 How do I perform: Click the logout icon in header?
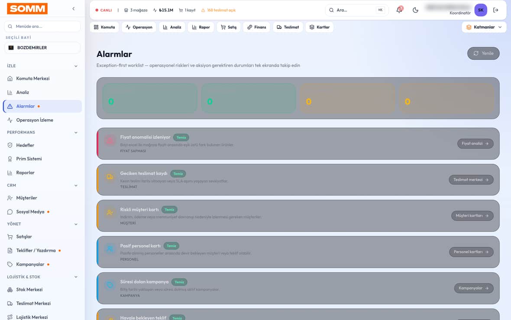(x=496, y=10)
